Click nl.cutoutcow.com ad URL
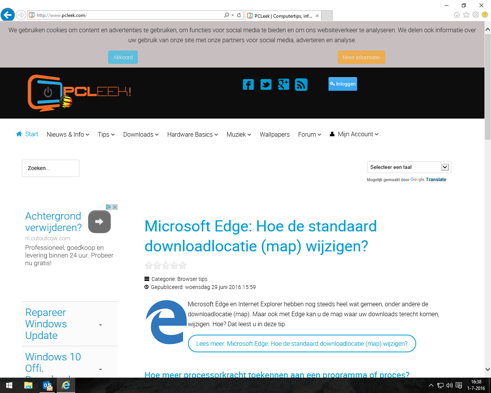The height and width of the screenshot is (393, 491). click(48, 238)
